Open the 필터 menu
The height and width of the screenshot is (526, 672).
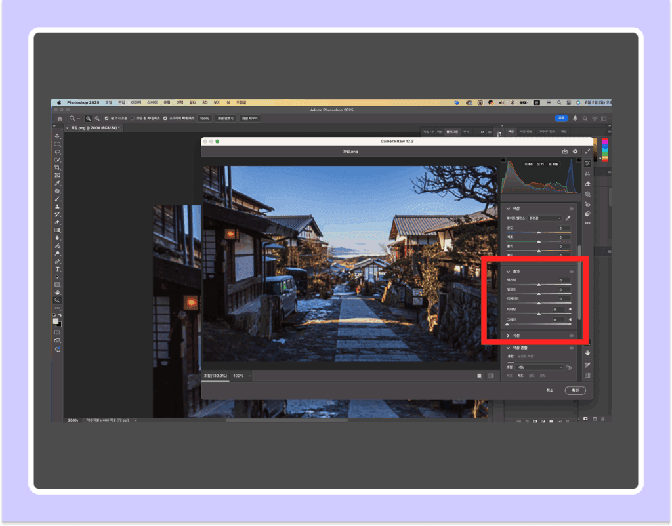193,103
